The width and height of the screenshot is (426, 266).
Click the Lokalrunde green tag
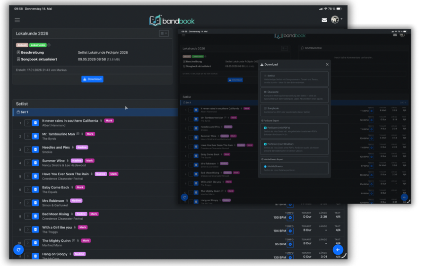38,45
